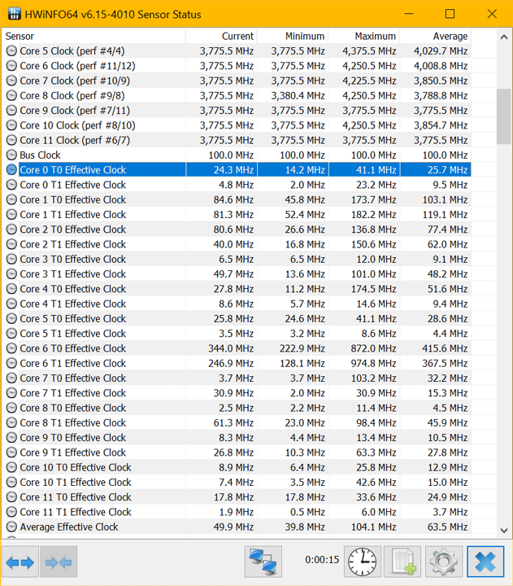Click clock icon of Core 5 Clock row

pyautogui.click(x=12, y=50)
